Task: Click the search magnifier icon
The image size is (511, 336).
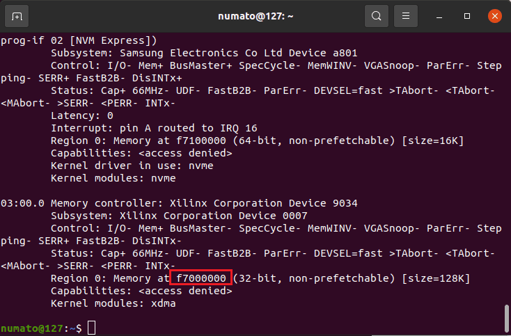Action: pyautogui.click(x=376, y=15)
